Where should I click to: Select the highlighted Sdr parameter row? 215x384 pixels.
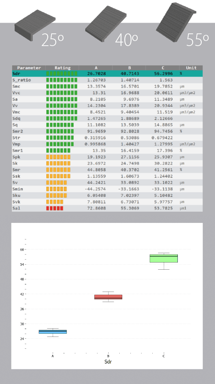pyautogui.click(x=107, y=73)
